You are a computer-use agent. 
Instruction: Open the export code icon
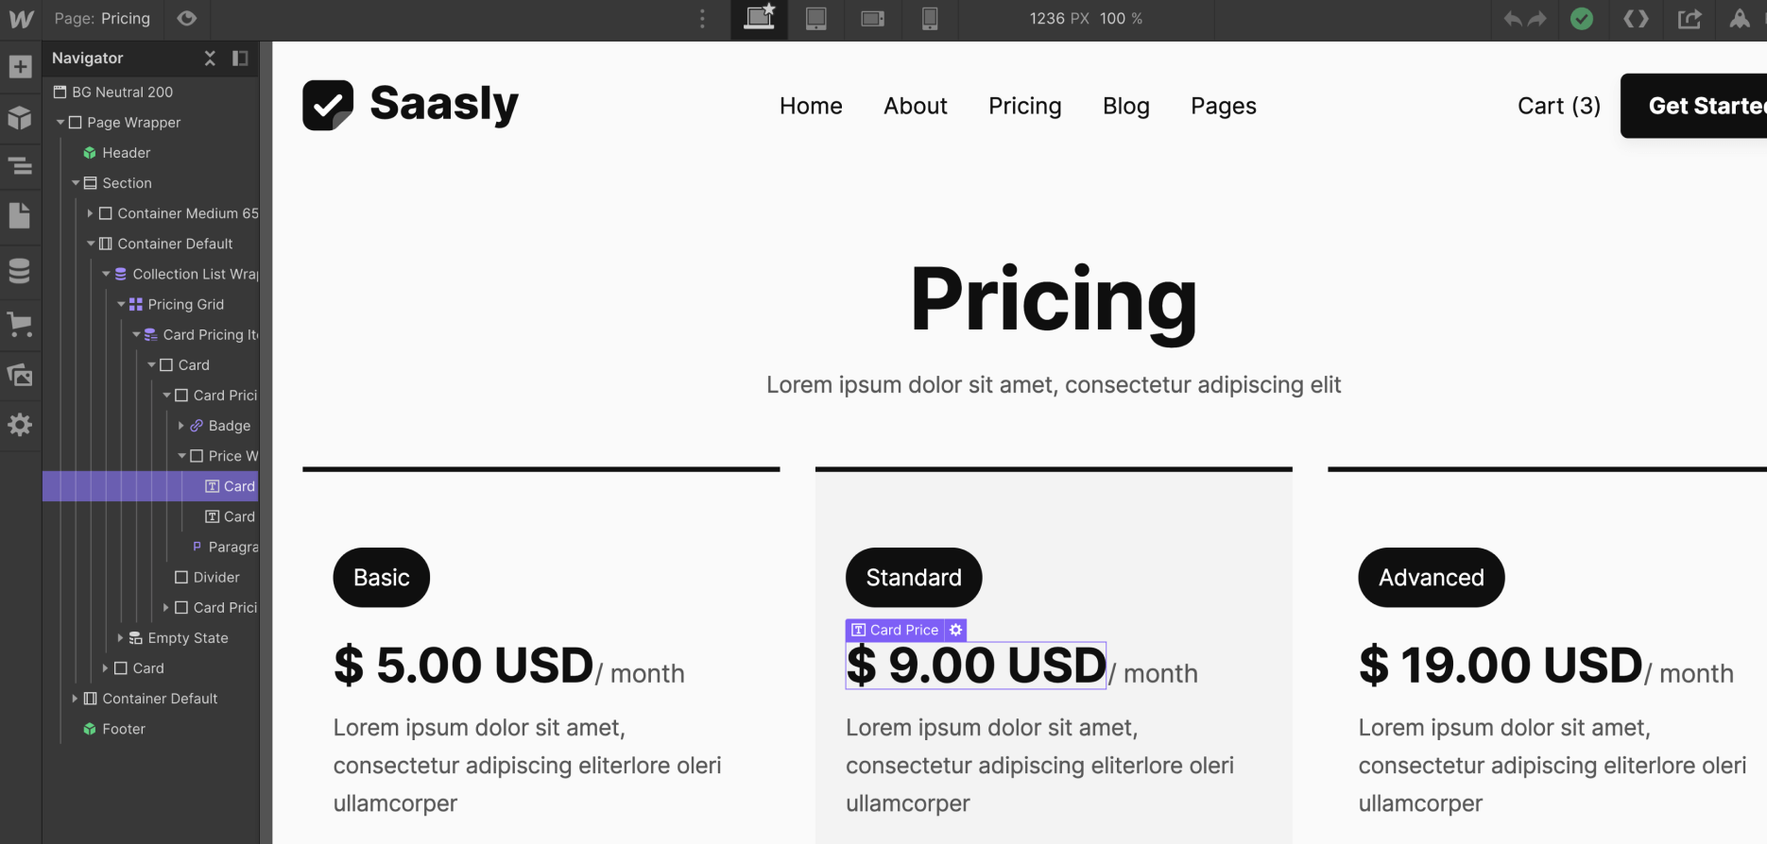point(1636,19)
